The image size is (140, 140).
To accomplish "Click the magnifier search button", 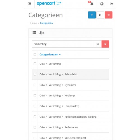I will coord(98,44).
